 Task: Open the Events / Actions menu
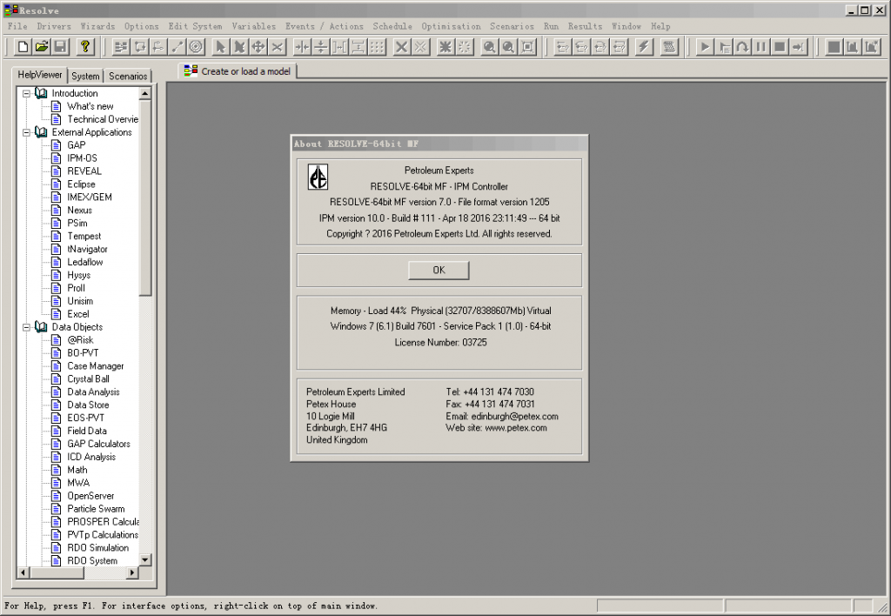[x=324, y=26]
